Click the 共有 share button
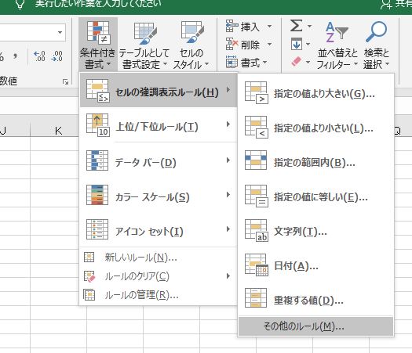Viewport: 412px width, 353px height. [x=397, y=4]
